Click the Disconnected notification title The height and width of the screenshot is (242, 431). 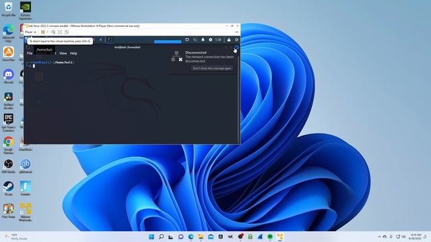(x=196, y=52)
